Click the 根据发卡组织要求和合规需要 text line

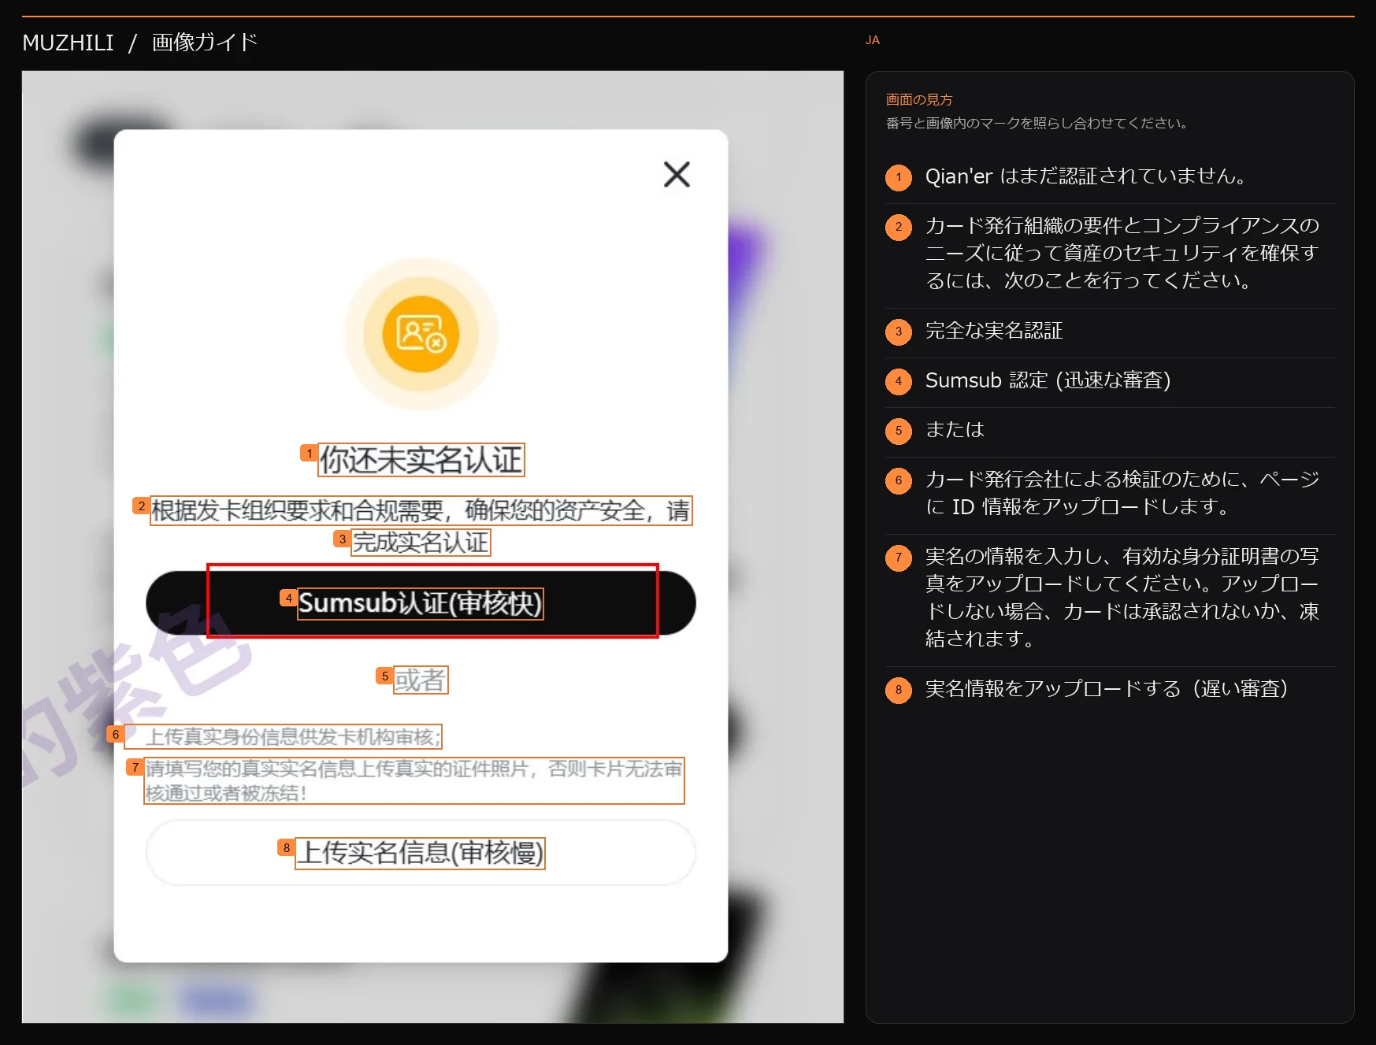pos(421,510)
